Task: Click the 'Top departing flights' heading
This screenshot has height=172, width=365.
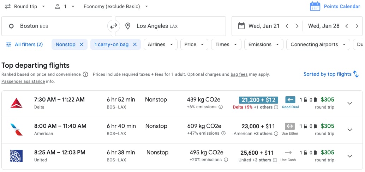Action: point(35,66)
